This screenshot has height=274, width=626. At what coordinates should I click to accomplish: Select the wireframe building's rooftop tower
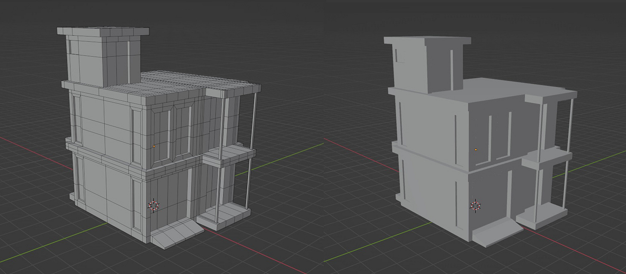click(x=103, y=56)
